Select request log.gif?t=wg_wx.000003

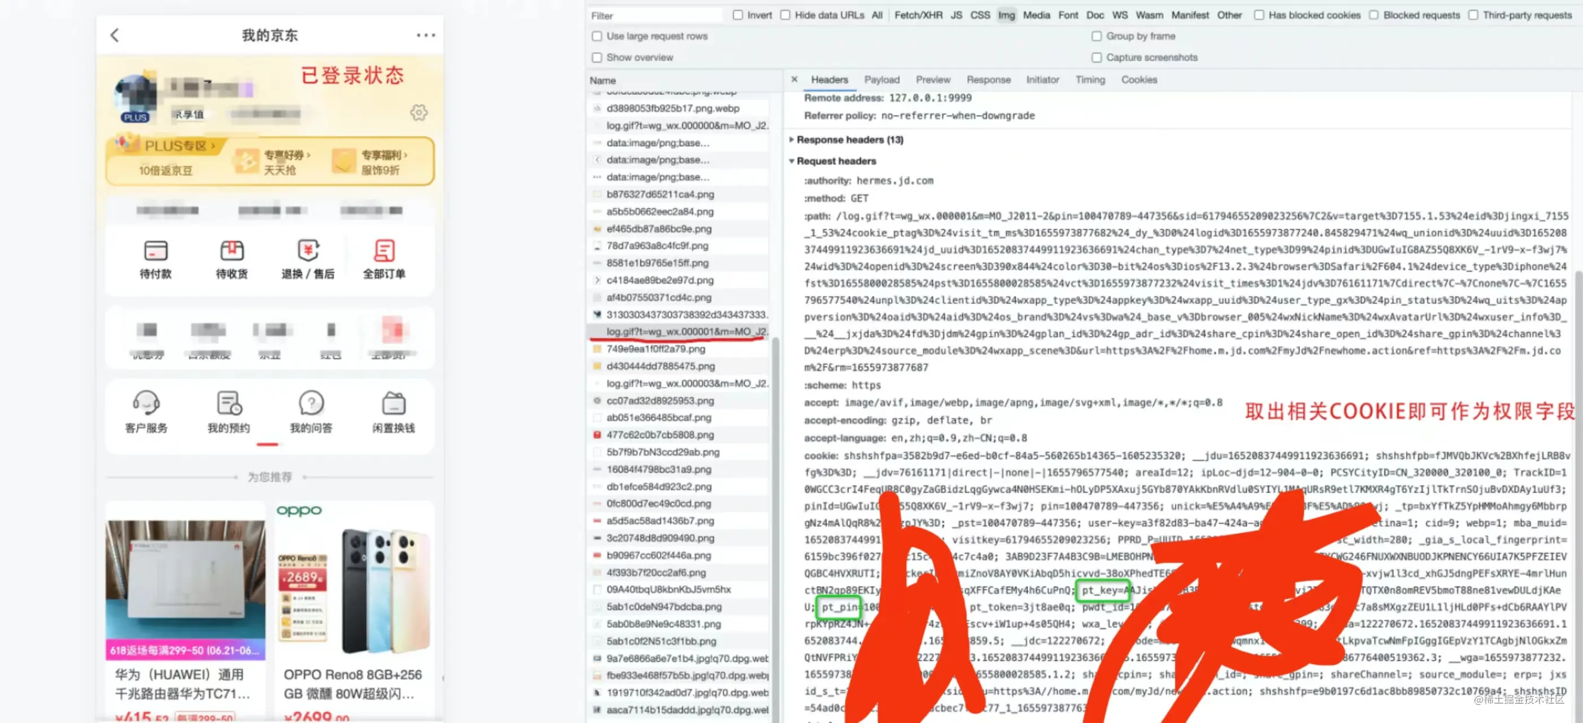(x=679, y=384)
